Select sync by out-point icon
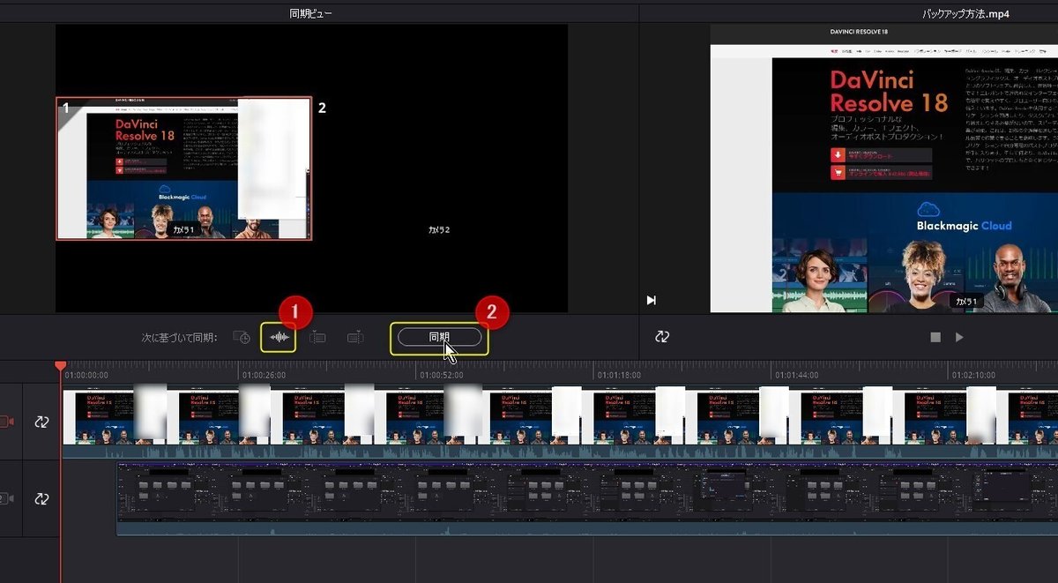Screen dimensions: 1058x583 (354, 337)
